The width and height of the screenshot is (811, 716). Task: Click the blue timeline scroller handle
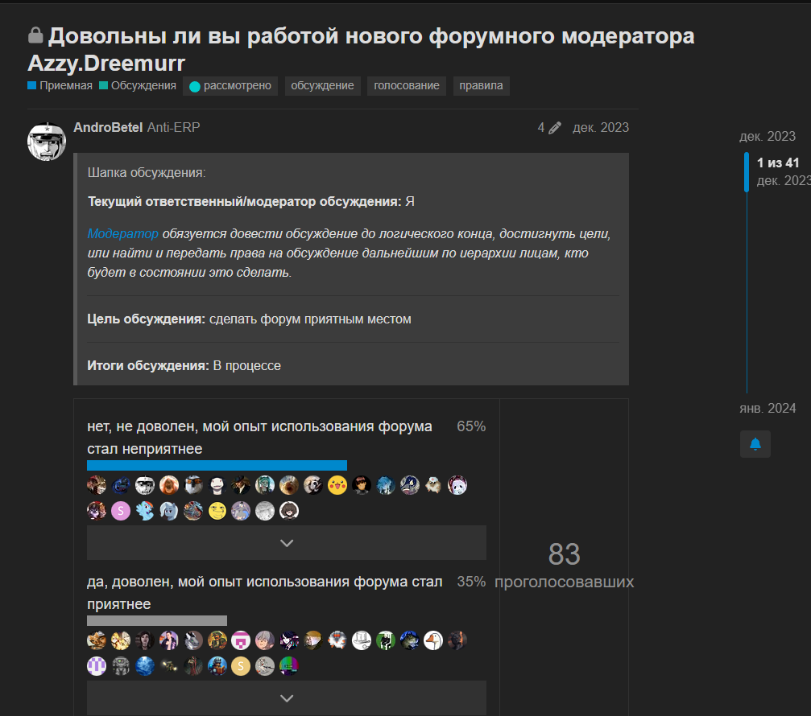747,171
